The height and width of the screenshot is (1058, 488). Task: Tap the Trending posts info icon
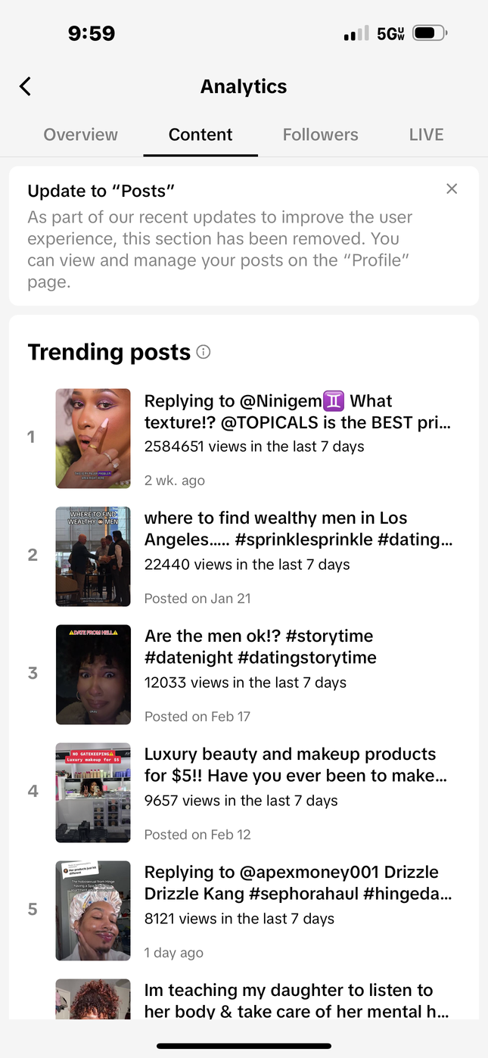click(x=204, y=352)
